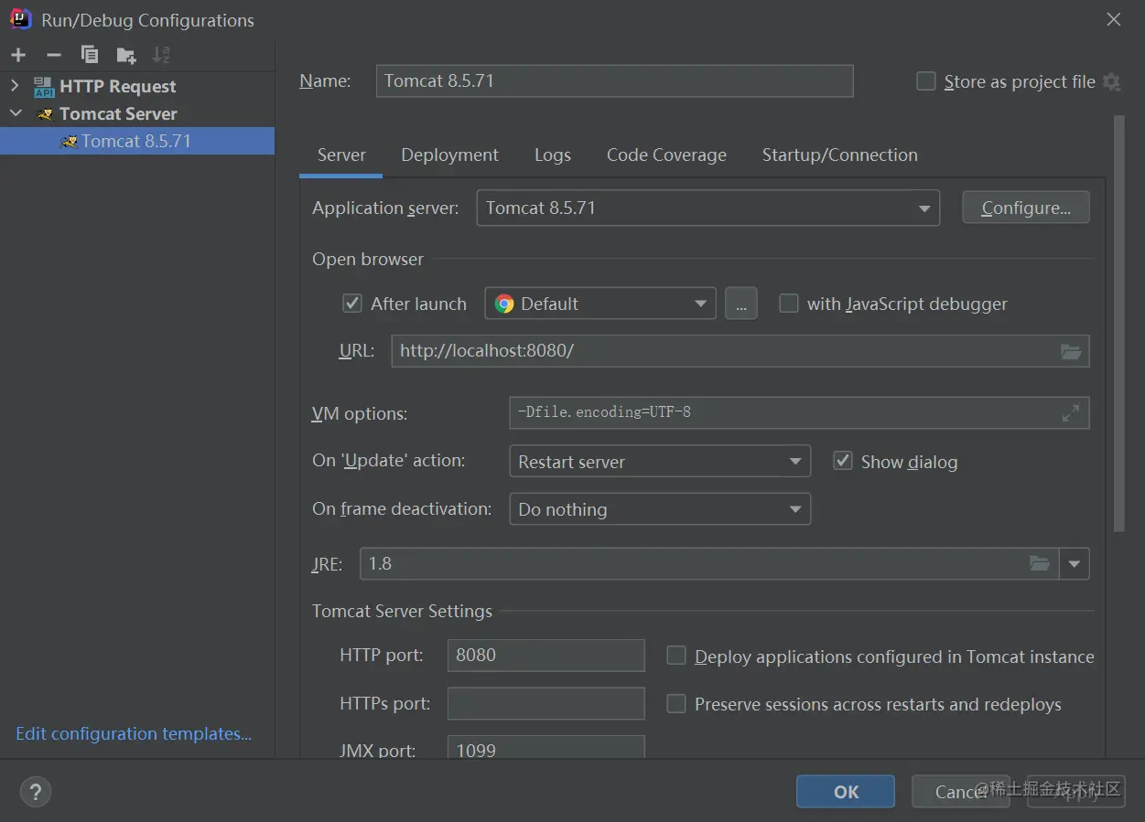1145x822 pixels.
Task: Click the gear icon beside Store as project file
Action: (x=1111, y=81)
